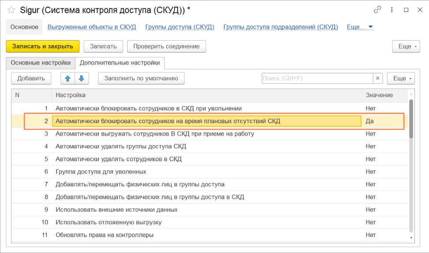
Task: Copy link using the chain icon in title bar
Action: pos(377,10)
